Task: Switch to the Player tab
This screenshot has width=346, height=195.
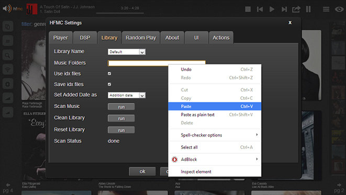Action: click(x=61, y=38)
